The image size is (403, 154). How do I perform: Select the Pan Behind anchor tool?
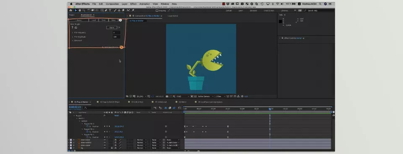click(x=97, y=10)
